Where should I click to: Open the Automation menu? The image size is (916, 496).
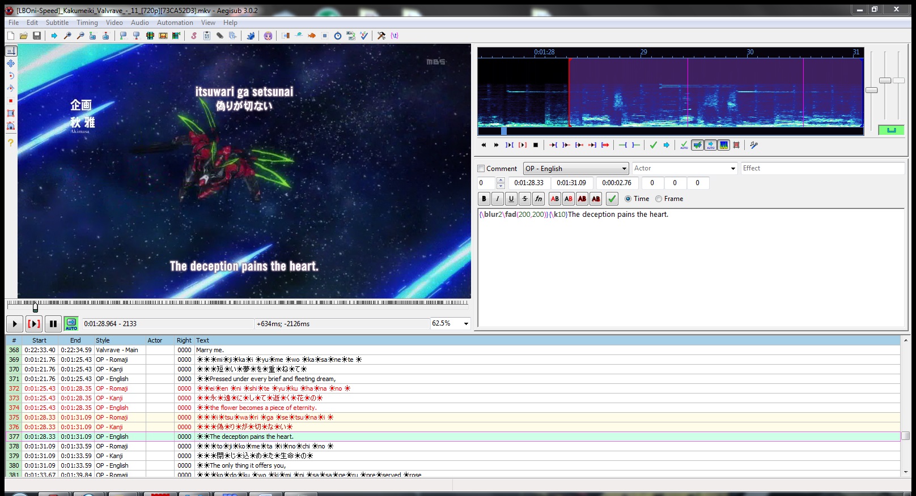[x=175, y=23]
